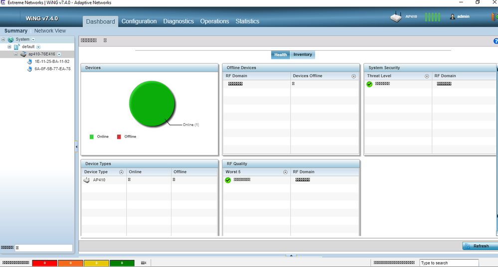The width and height of the screenshot is (498, 267).
Task: Open the ap410-76E416 dropdown arrow
Action: (59, 54)
